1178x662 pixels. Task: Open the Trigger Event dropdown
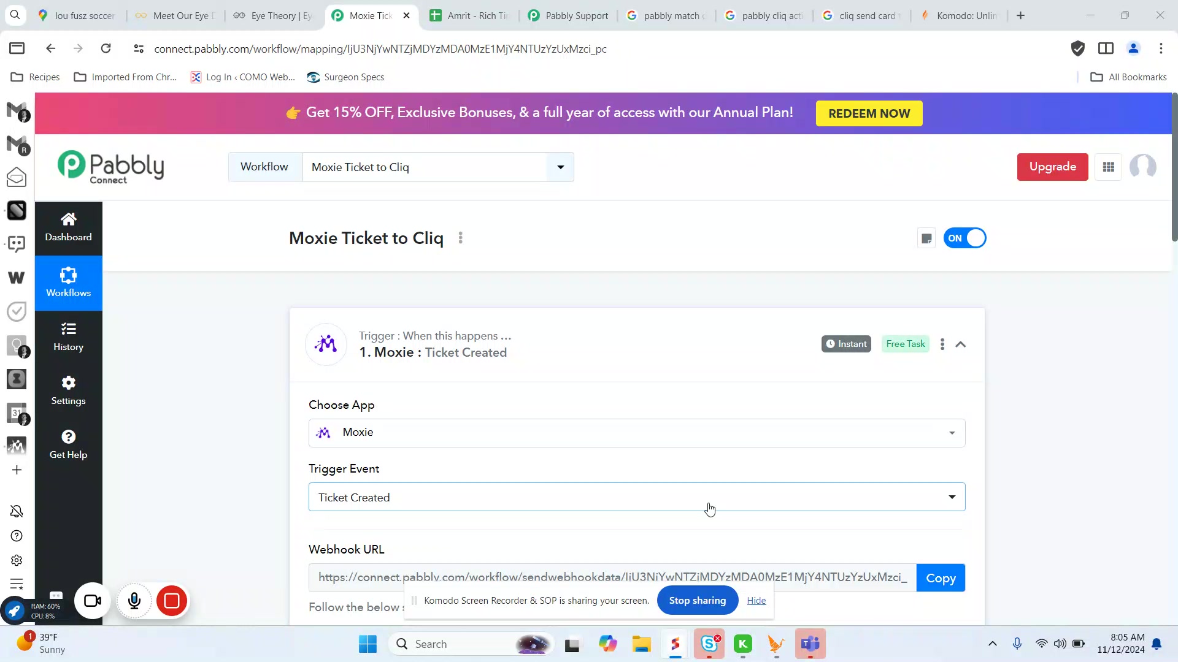tap(637, 497)
